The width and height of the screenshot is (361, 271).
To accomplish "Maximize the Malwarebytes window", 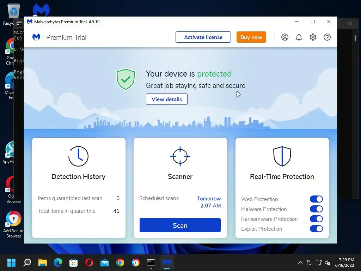I will (313, 22).
